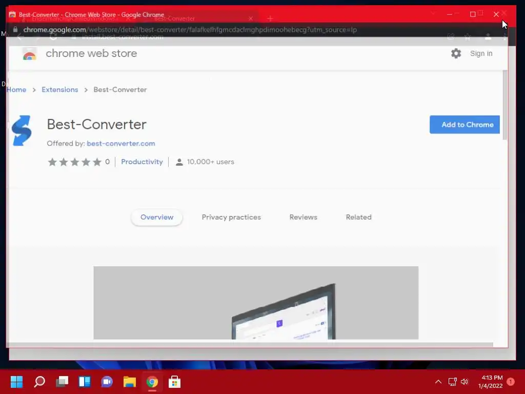Click profile icon in background Chrome window
This screenshot has width=525, height=394.
pos(488,37)
